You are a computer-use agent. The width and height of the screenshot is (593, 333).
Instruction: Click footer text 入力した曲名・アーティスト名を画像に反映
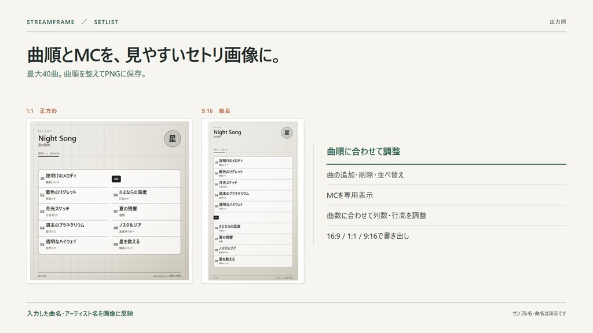pos(80,313)
